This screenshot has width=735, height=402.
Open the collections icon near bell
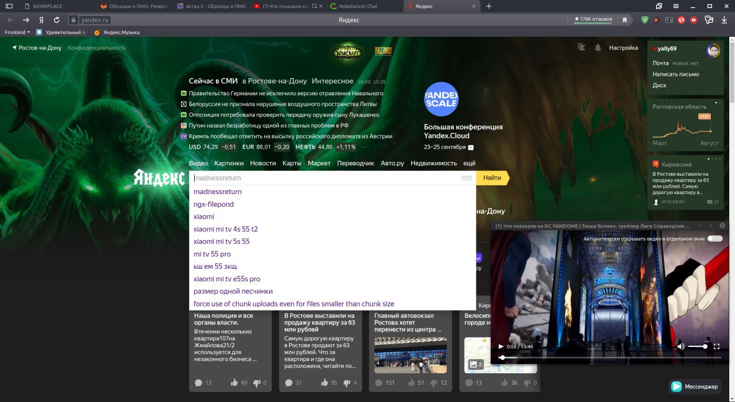coord(582,48)
